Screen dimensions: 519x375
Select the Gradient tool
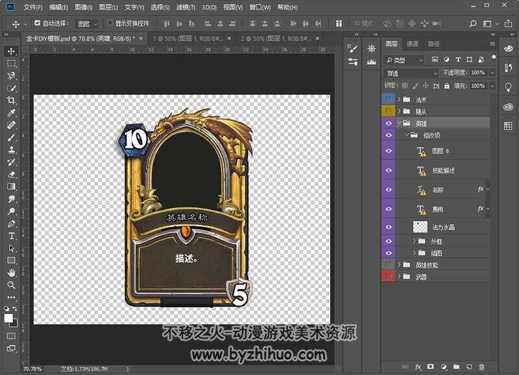[11, 187]
